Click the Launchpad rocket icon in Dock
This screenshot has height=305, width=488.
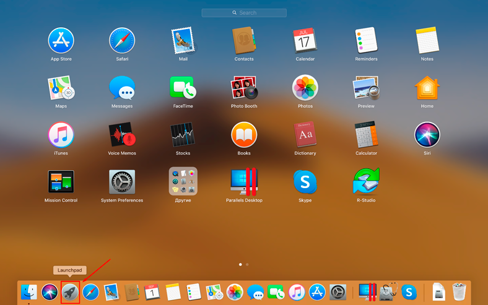click(x=70, y=292)
